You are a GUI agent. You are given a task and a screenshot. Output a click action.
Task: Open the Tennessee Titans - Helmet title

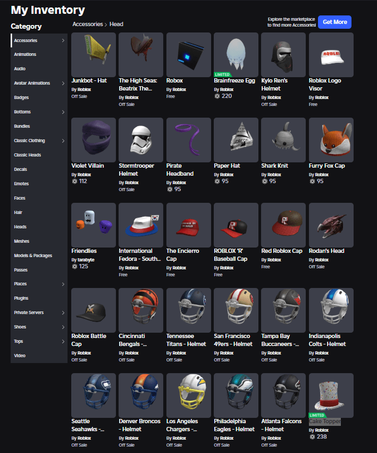186,340
